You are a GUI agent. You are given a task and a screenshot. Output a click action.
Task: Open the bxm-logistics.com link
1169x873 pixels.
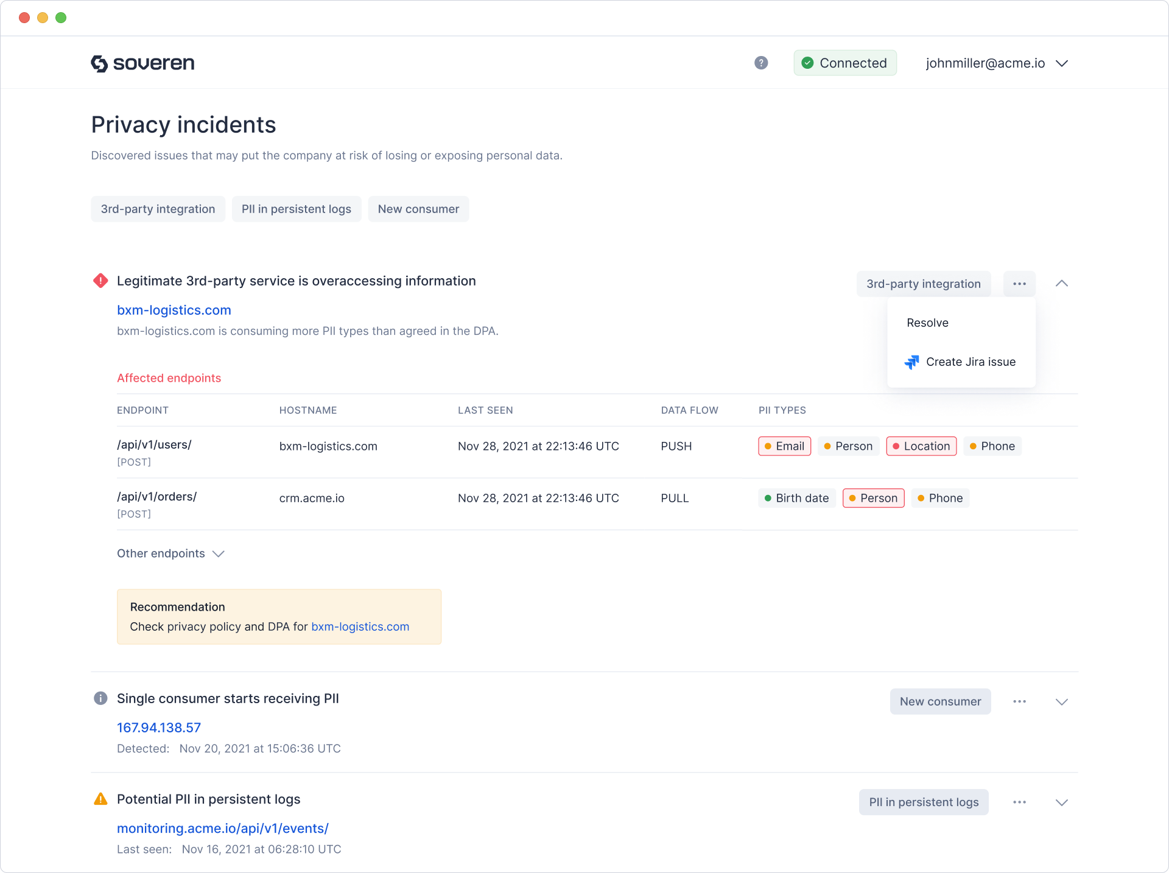coord(174,310)
